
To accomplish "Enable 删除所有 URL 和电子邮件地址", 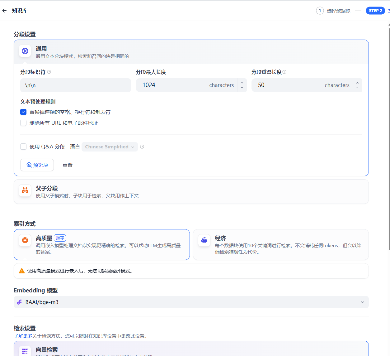I will pos(23,123).
